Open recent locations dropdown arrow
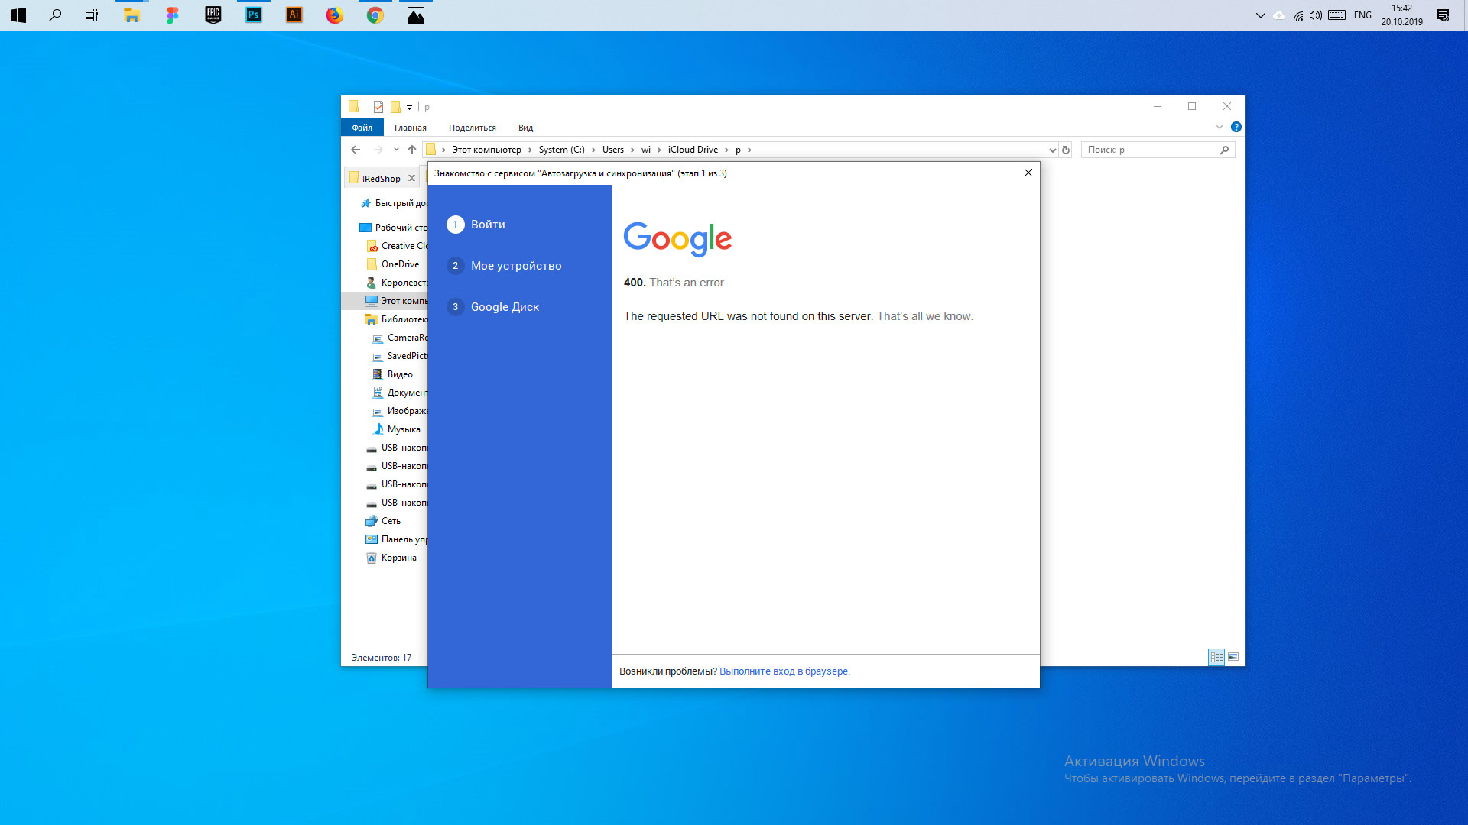The height and width of the screenshot is (825, 1468). click(x=396, y=150)
